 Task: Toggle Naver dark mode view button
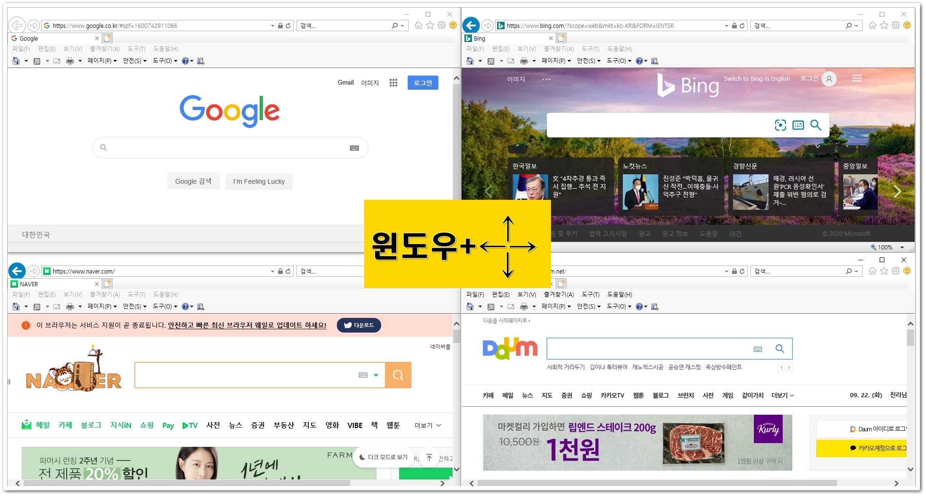coord(384,457)
